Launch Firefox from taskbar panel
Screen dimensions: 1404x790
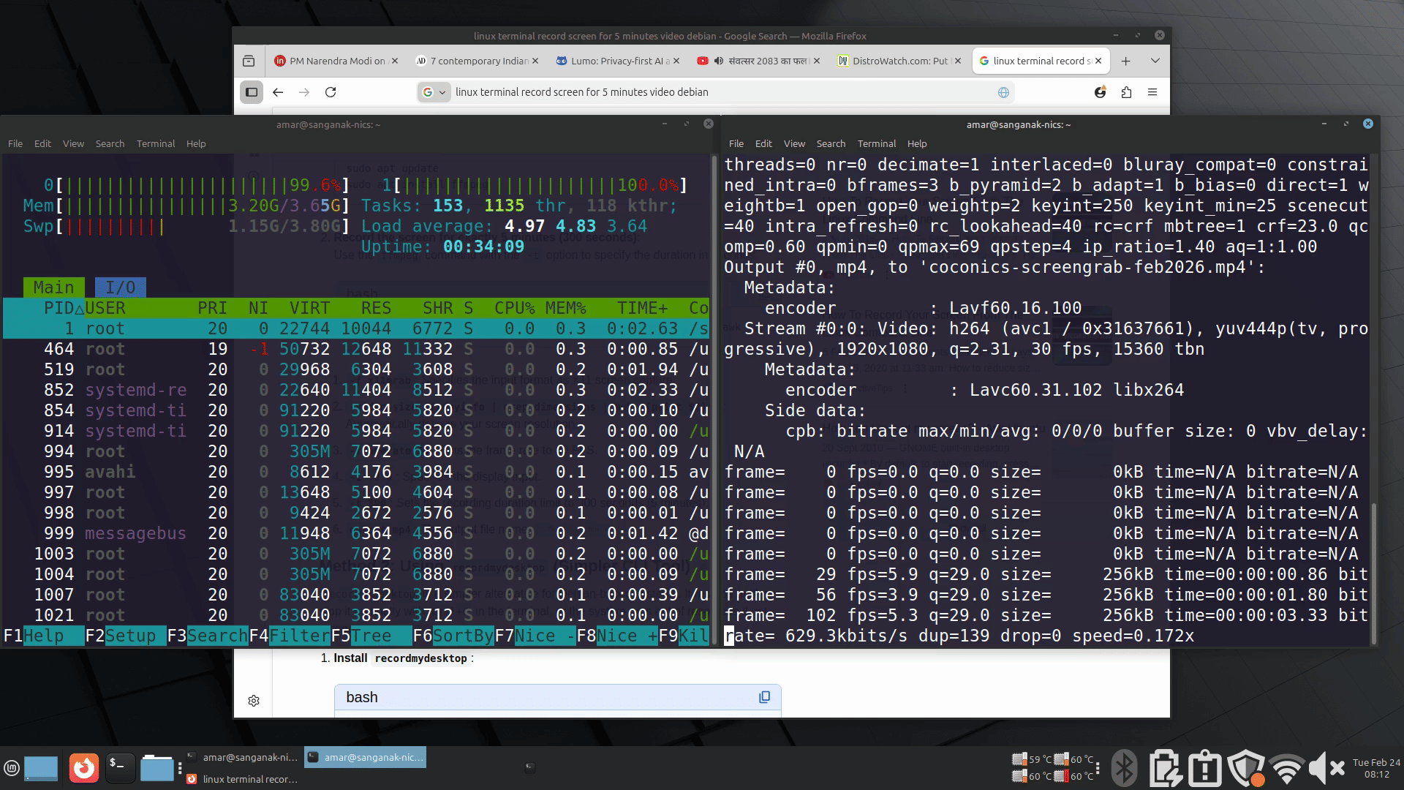coord(83,768)
